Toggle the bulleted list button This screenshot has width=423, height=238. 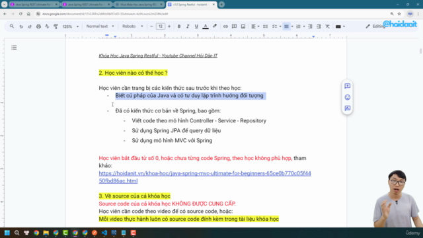286,26
